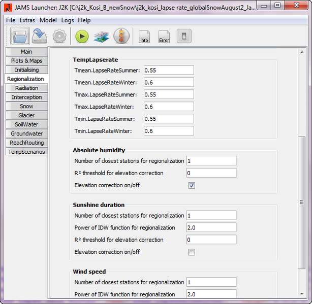Open the Error log icon

click(x=164, y=37)
